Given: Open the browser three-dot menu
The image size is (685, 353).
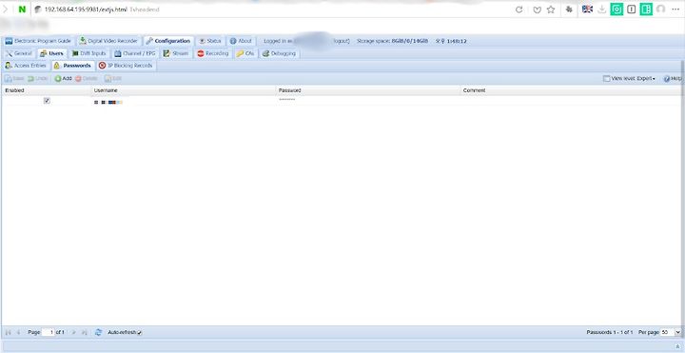Looking at the screenshot, I should point(675,10).
